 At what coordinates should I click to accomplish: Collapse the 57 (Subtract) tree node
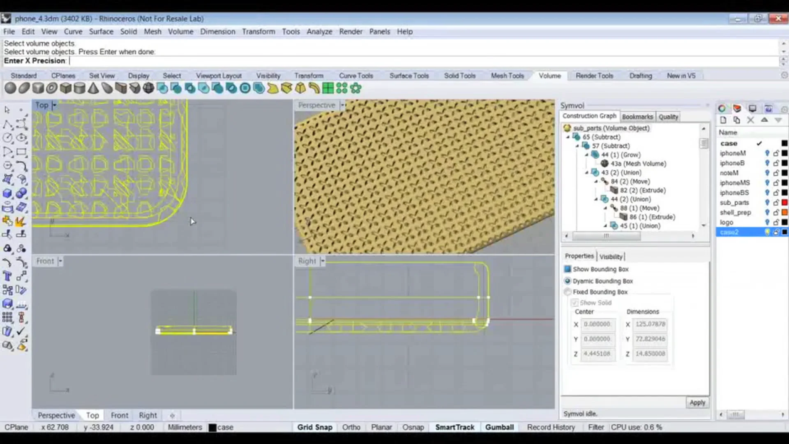tap(577, 146)
